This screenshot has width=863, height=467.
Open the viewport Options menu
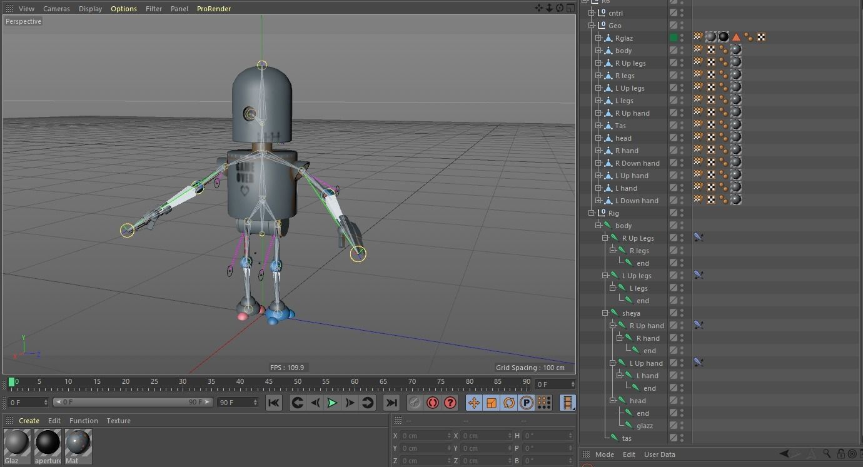[124, 9]
